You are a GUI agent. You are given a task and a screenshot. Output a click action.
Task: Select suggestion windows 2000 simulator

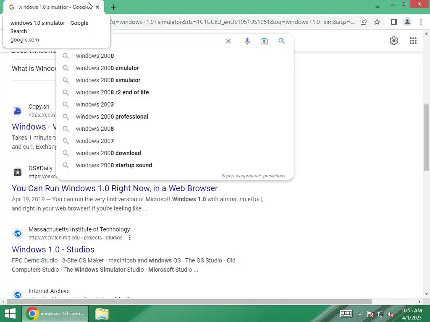pyautogui.click(x=175, y=80)
